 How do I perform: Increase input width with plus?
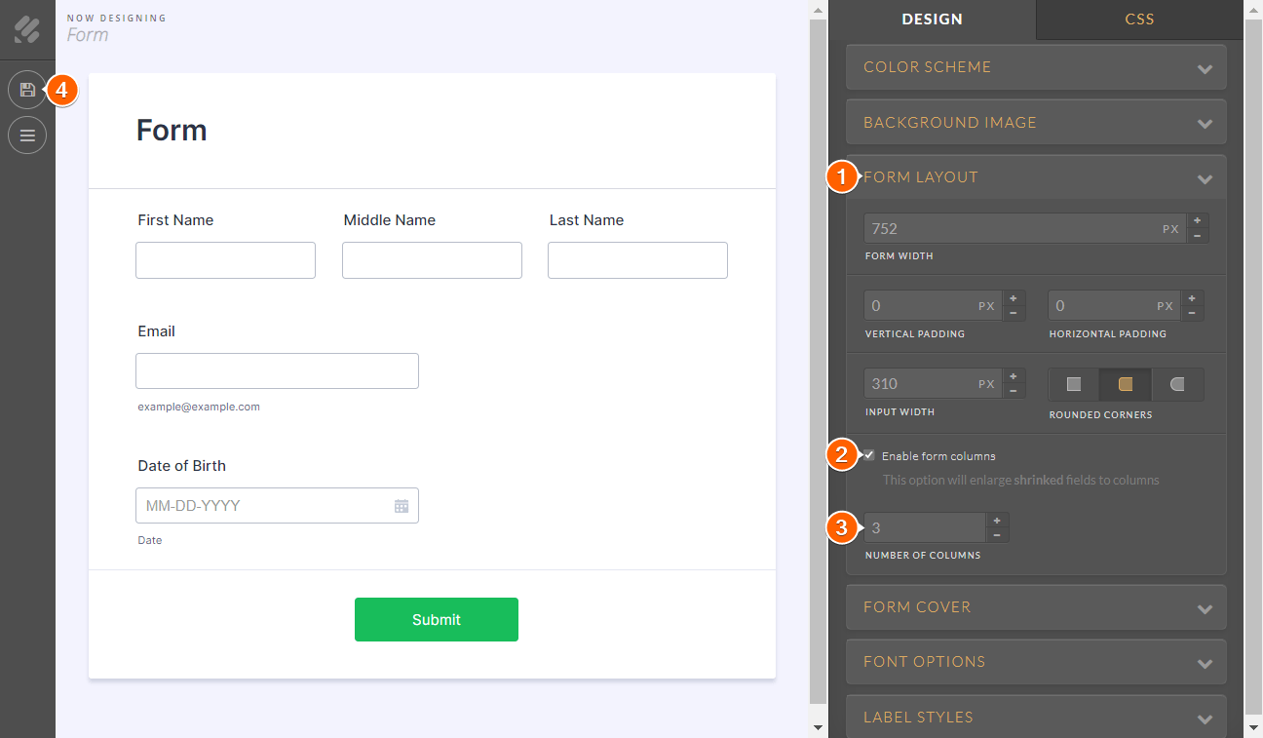pyautogui.click(x=1014, y=376)
